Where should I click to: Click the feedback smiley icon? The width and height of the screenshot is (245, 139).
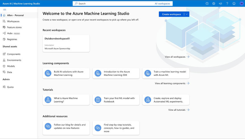[x=234, y=3]
